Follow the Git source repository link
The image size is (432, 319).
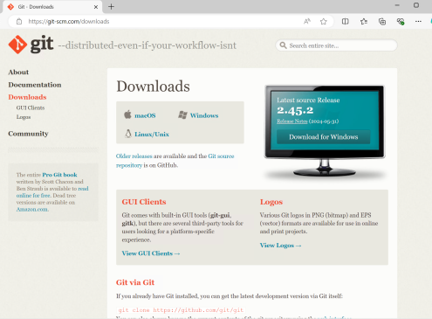tap(175, 161)
